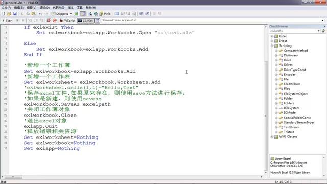Open the 文件(F) menu

click(x=6, y=8)
